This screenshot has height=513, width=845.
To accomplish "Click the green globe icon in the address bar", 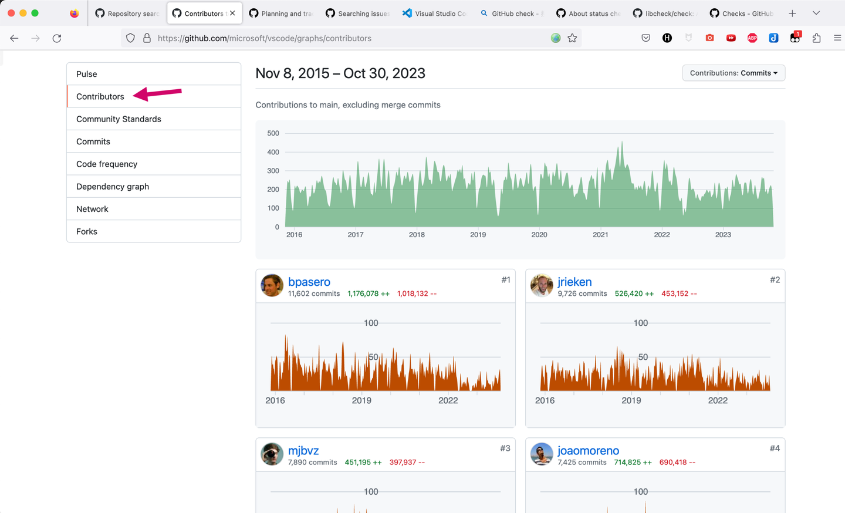I will point(556,38).
